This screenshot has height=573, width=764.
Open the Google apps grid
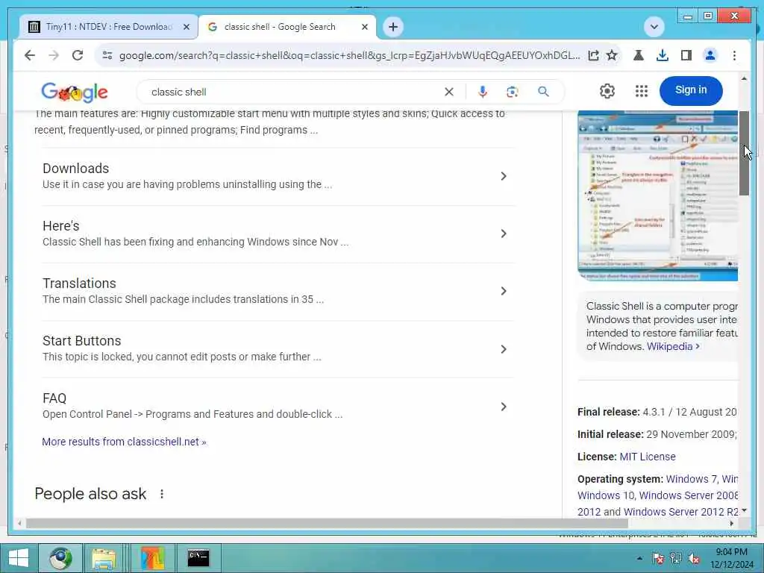(x=642, y=91)
